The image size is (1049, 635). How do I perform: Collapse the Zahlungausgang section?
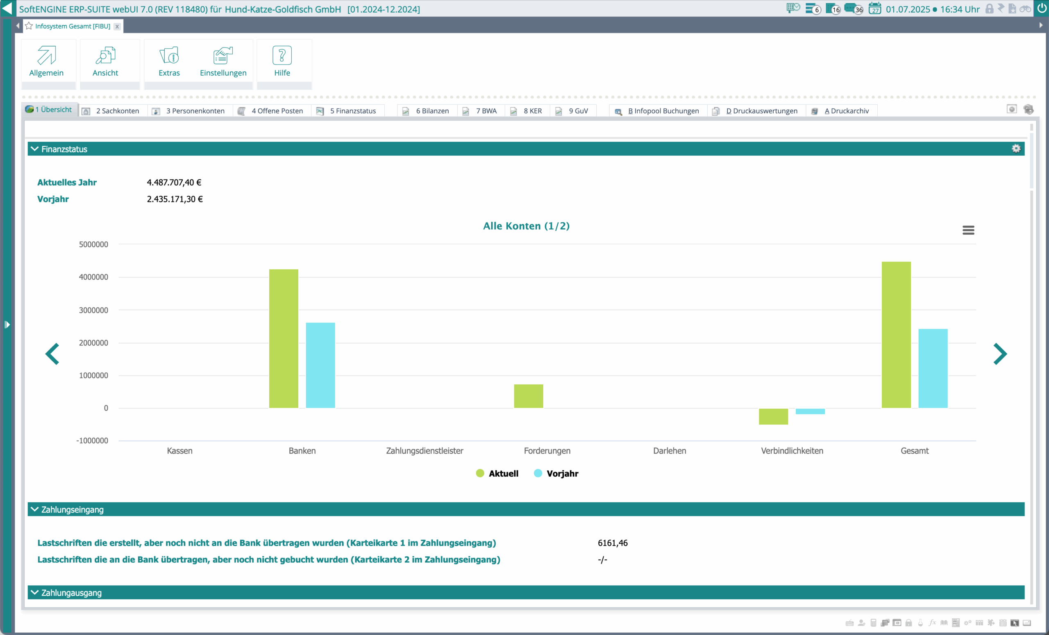34,592
